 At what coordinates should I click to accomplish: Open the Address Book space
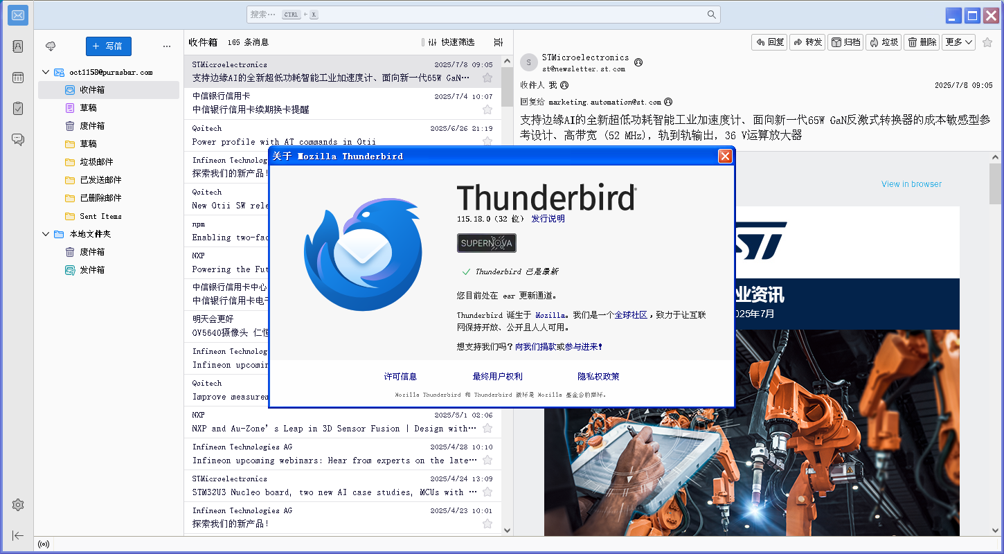point(18,46)
